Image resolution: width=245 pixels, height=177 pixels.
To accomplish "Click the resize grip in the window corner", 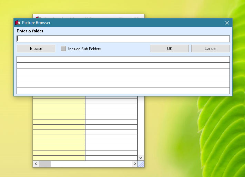I will pos(141,164).
